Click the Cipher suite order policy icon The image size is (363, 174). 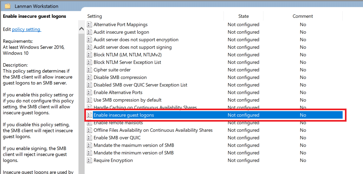[x=89, y=70]
